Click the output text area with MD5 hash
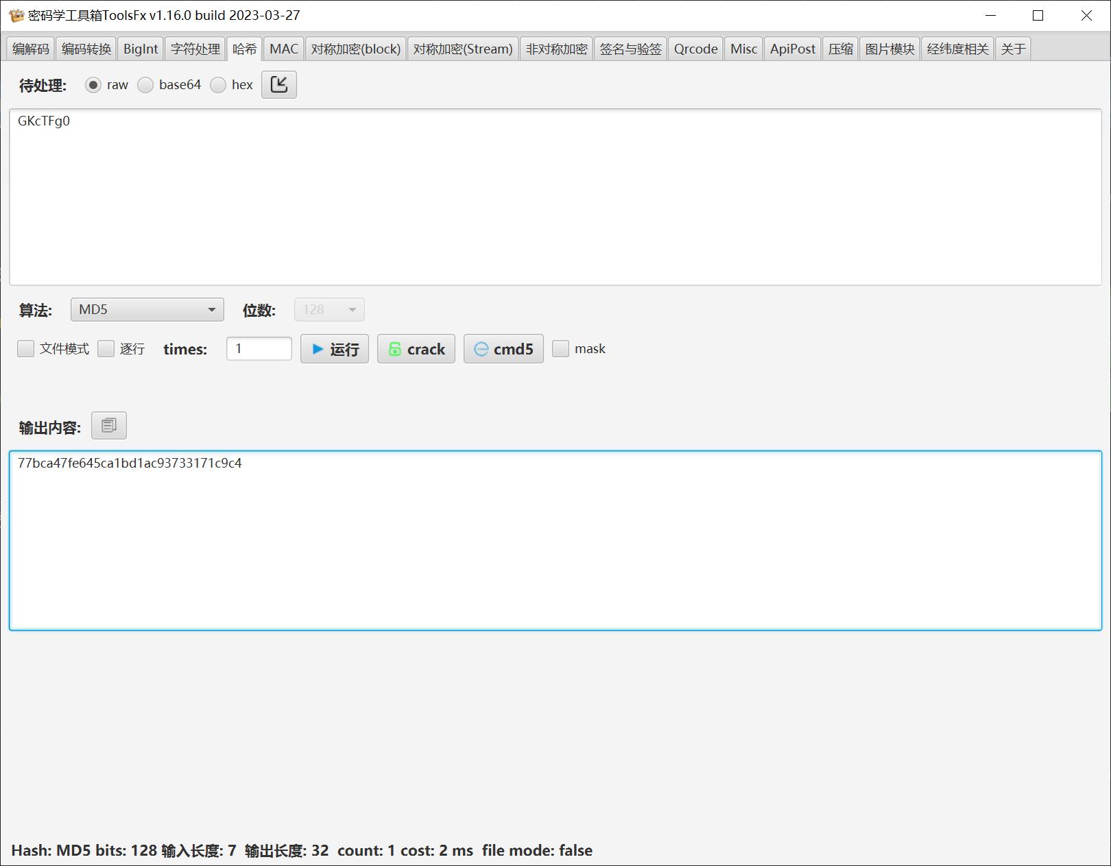Screen dimensions: 1111x866 click(555, 540)
